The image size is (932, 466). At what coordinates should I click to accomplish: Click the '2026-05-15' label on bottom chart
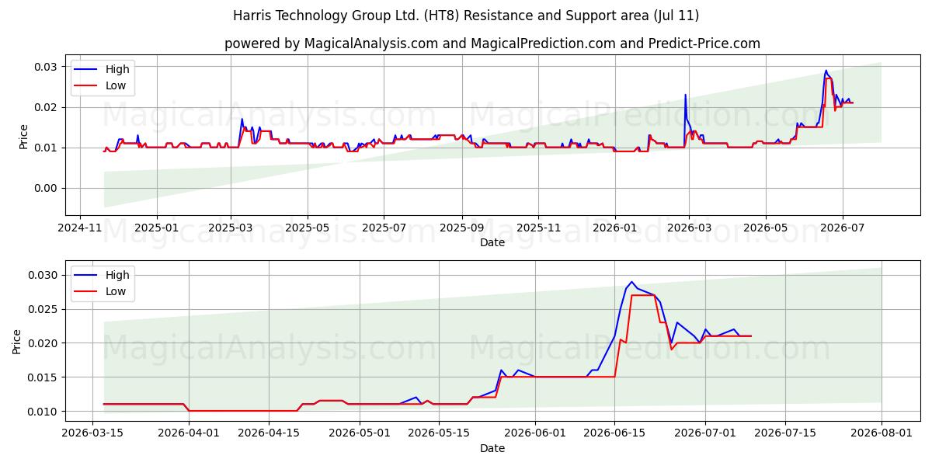439,434
